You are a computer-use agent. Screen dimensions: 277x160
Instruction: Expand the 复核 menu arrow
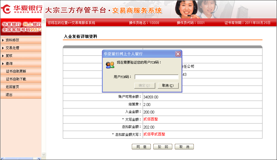[x=3, y=56]
